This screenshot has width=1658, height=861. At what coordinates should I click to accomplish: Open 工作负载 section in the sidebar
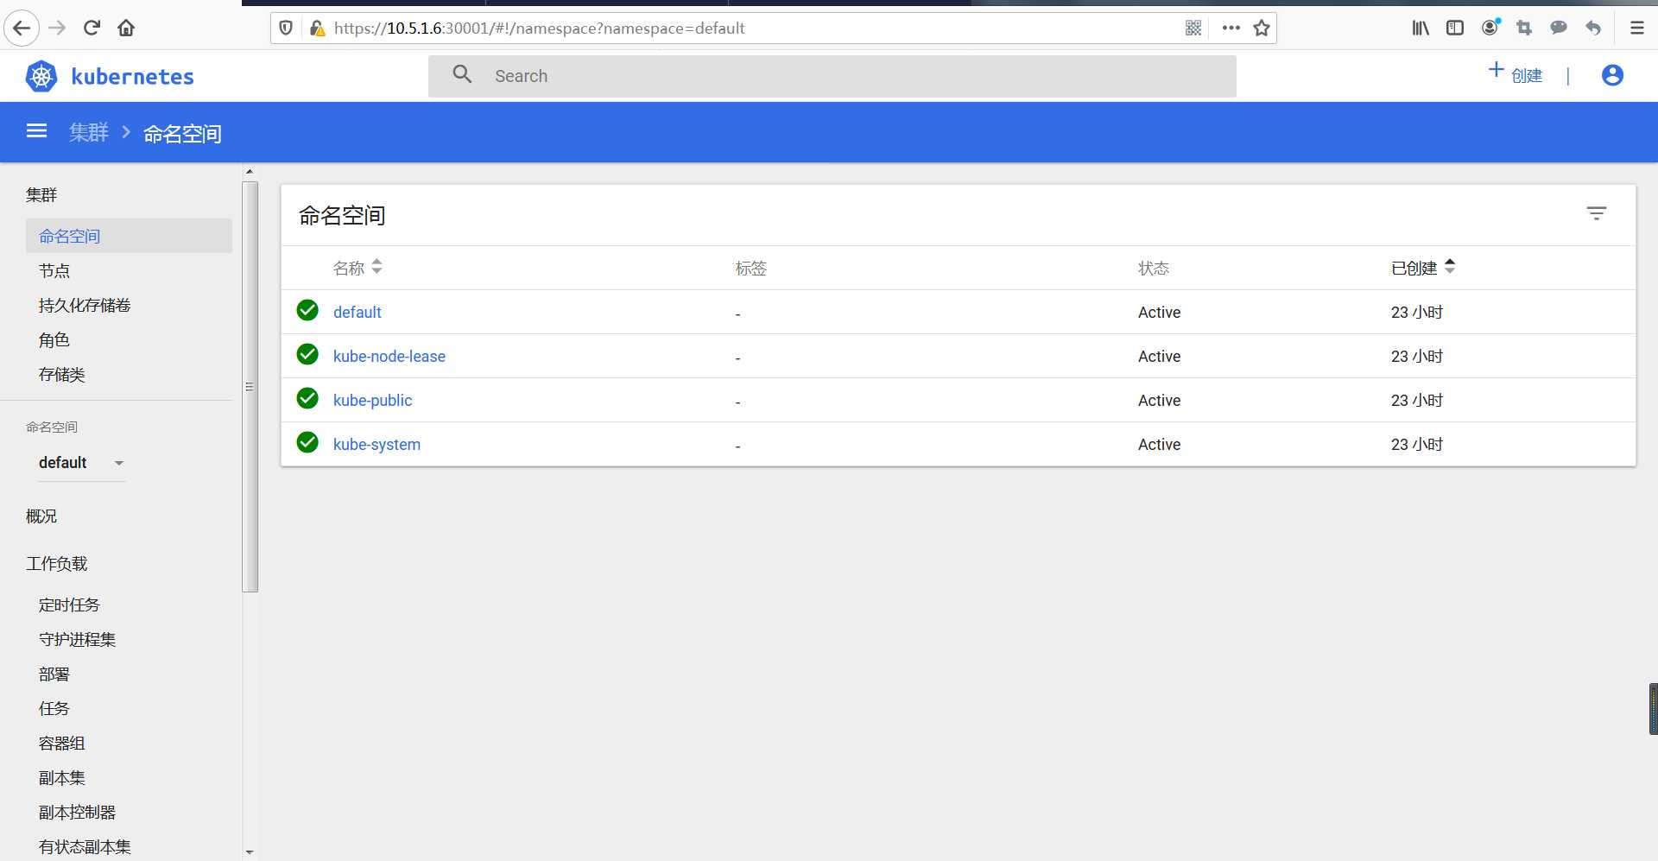point(56,563)
